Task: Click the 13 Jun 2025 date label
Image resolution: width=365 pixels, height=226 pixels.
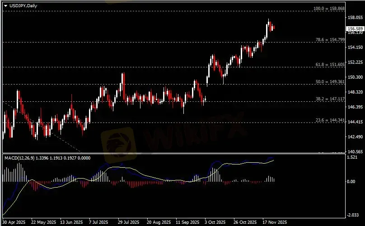Action: [x=71, y=222]
